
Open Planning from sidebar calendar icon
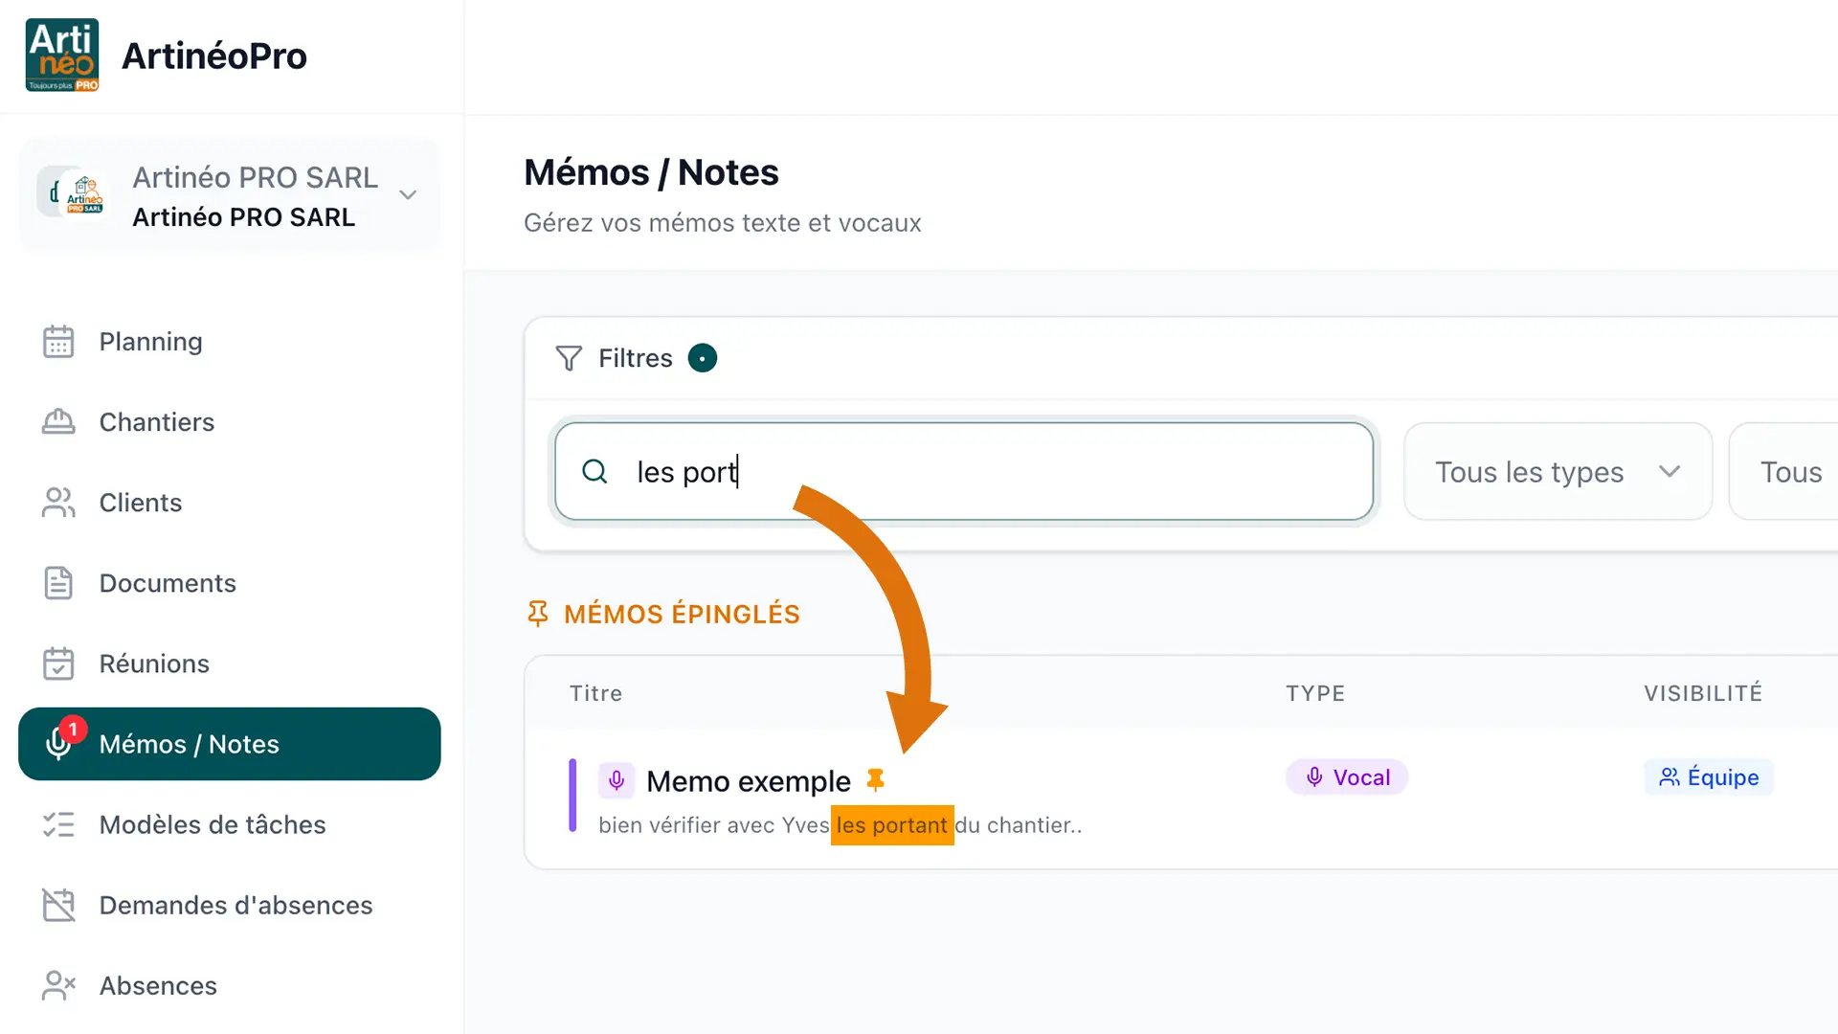[58, 342]
